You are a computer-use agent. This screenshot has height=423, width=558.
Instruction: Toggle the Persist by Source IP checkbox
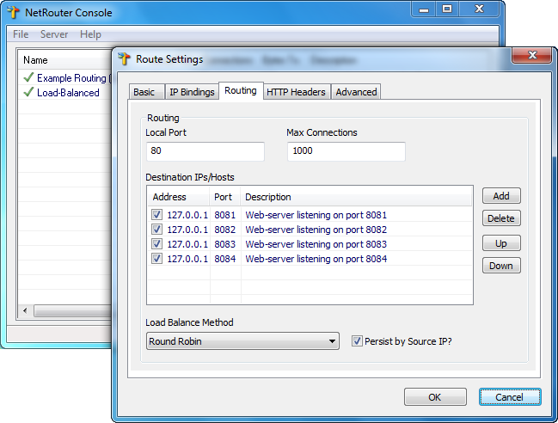[x=357, y=340]
